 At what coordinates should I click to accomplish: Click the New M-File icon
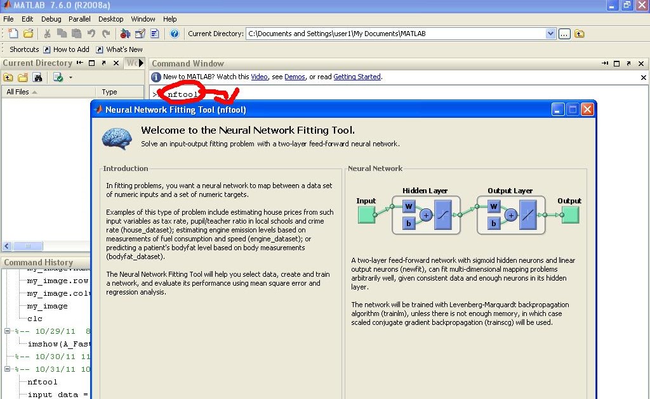click(x=13, y=34)
